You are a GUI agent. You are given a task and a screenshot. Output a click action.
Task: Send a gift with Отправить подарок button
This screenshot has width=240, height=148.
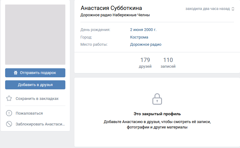[x=35, y=73]
